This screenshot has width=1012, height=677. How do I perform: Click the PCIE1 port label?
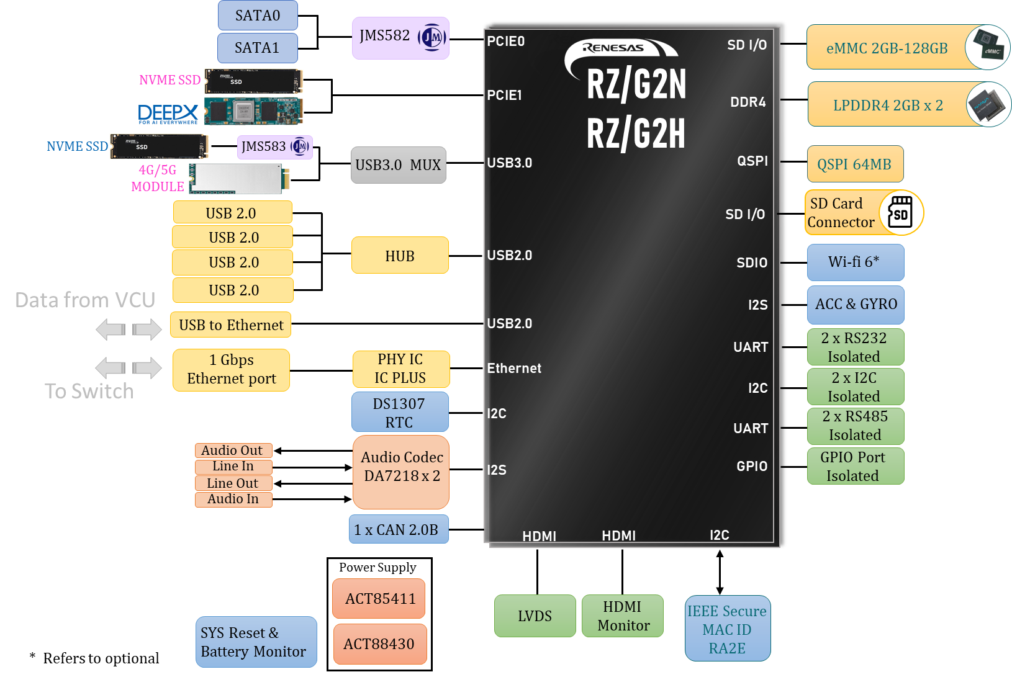(x=505, y=96)
